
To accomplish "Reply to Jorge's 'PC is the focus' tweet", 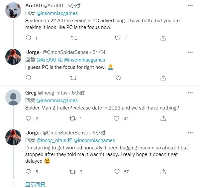I will [28, 78].
